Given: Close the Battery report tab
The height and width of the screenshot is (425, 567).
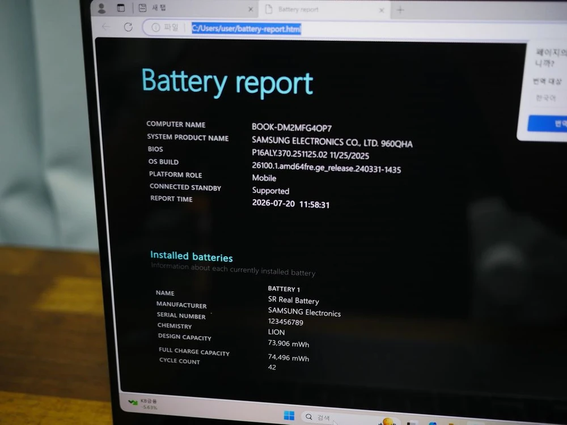Looking at the screenshot, I should (x=382, y=10).
